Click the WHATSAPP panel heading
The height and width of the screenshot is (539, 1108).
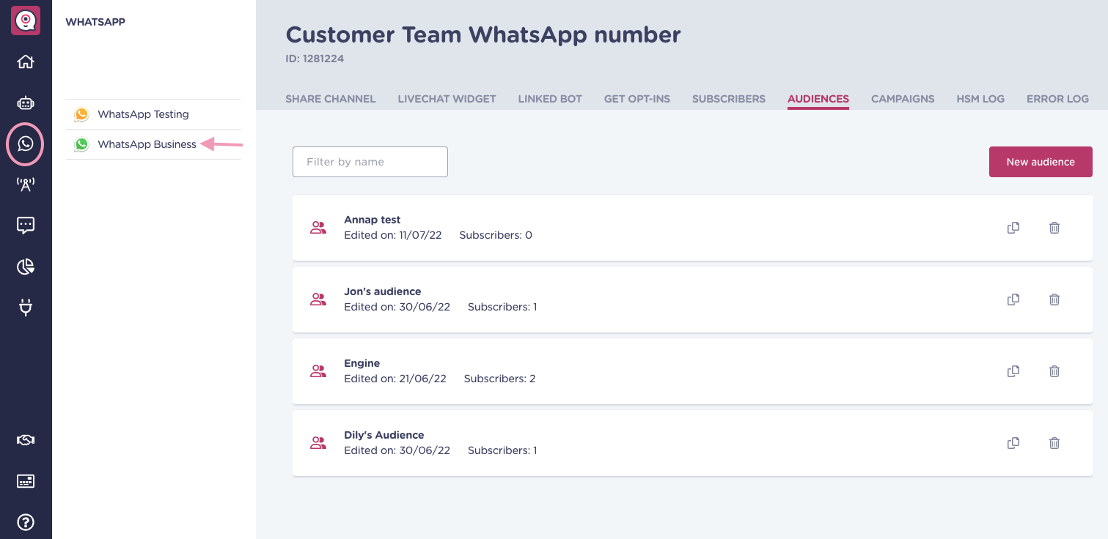pyautogui.click(x=95, y=22)
